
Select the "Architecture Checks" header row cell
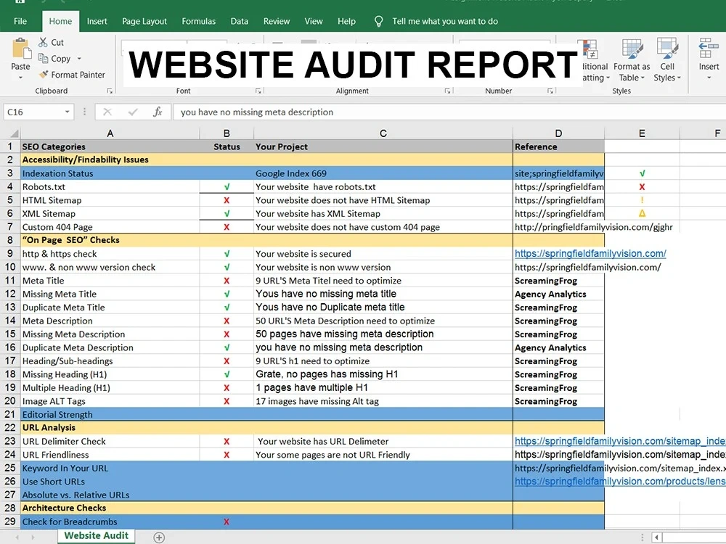pyautogui.click(x=110, y=508)
